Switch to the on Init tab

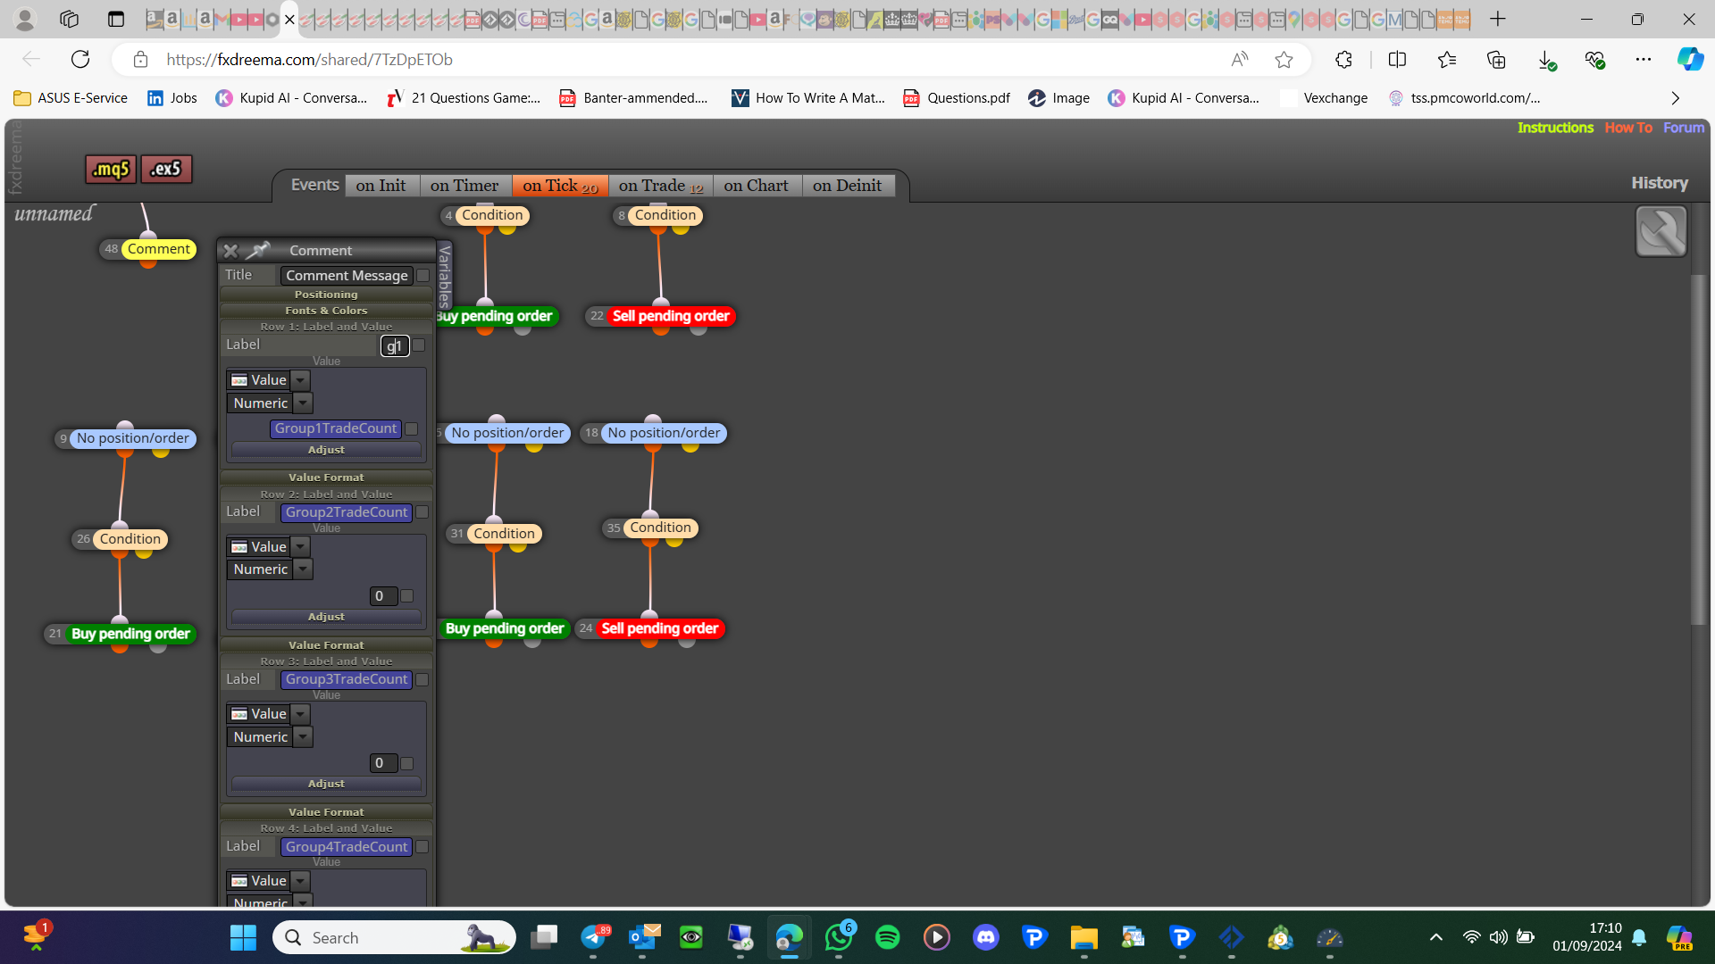(381, 186)
